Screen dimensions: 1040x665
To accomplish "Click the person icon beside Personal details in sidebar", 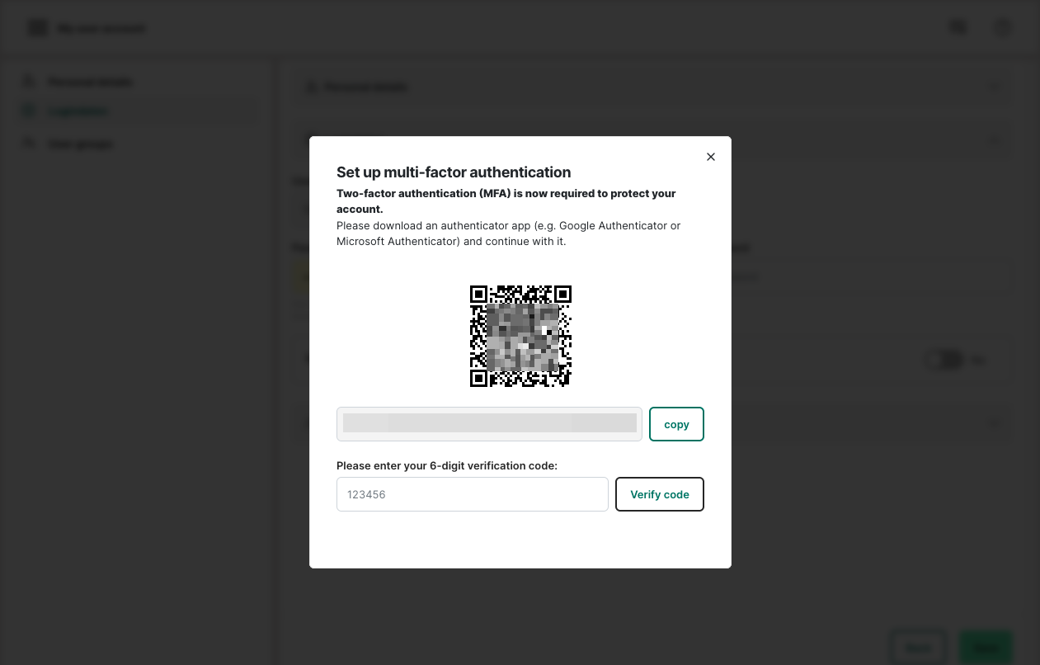I will [x=29, y=82].
